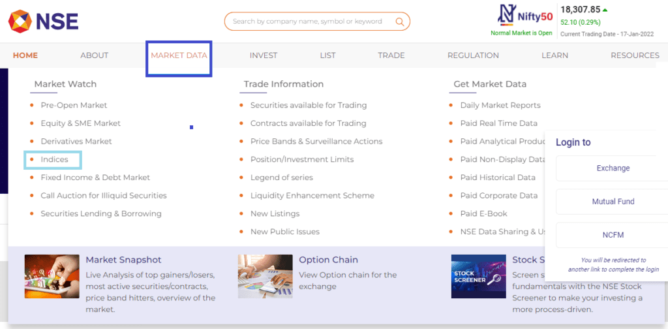Open the RESOURCES menu
This screenshot has width=668, height=329.
(635, 55)
